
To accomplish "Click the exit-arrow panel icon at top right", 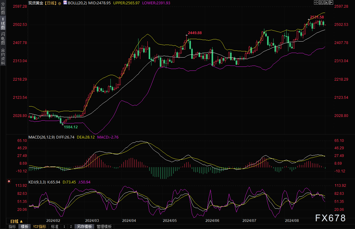I will pos(332,2).
